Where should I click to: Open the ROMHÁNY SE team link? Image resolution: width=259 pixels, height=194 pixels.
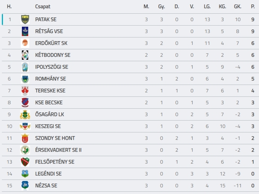coord(50,79)
